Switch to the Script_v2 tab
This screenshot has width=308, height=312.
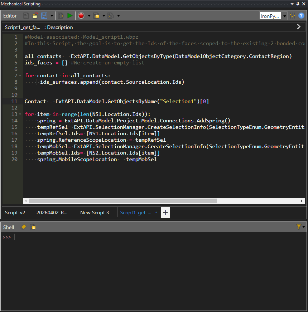coord(15,213)
